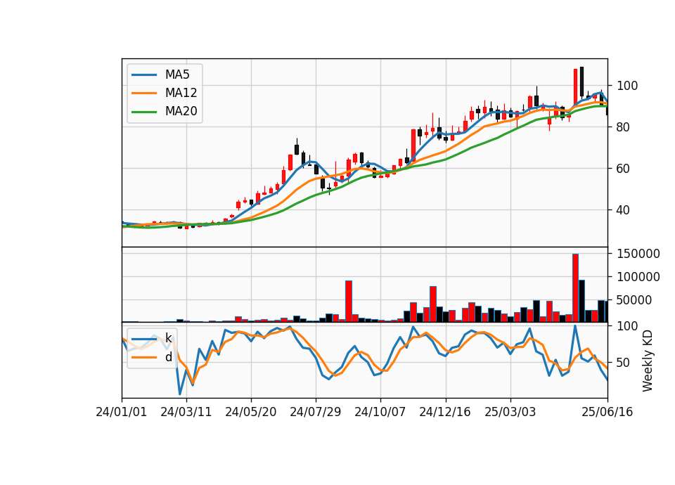Click the MA5 legend label
Screen dimensions: 675x485
(177, 75)
